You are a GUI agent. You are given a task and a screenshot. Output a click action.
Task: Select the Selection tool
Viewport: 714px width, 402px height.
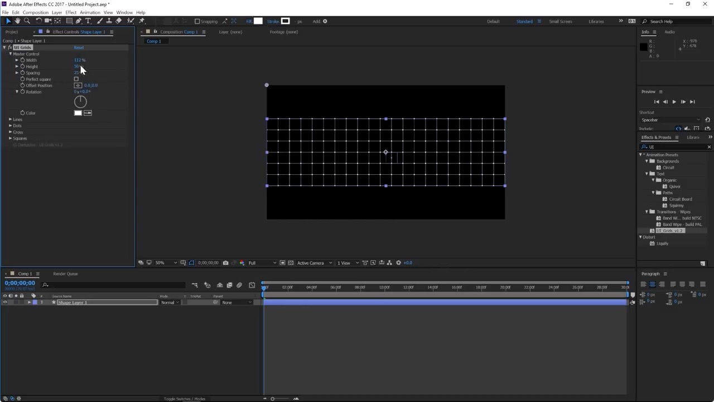[x=8, y=21]
